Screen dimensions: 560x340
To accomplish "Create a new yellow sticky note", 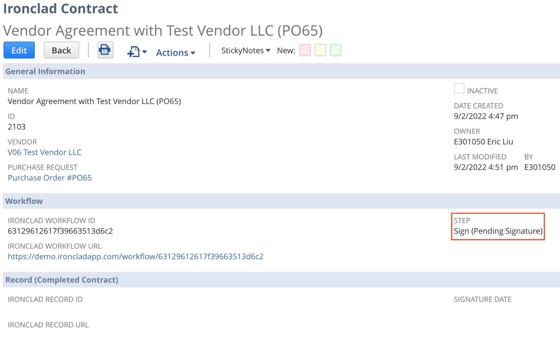I will pyautogui.click(x=320, y=50).
